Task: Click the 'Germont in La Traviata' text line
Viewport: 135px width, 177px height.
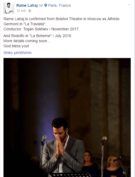Action: [25, 24]
